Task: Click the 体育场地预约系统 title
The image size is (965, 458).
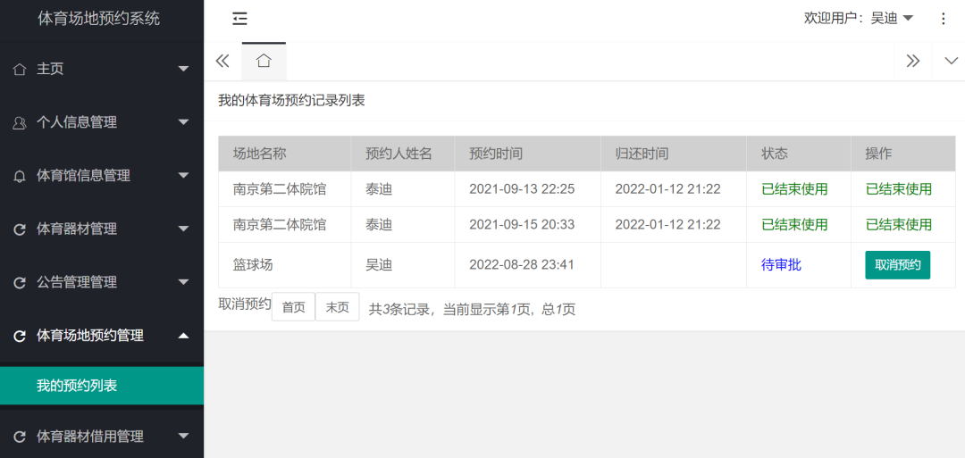Action: [x=99, y=19]
